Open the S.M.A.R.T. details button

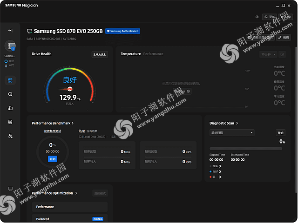tap(100, 54)
